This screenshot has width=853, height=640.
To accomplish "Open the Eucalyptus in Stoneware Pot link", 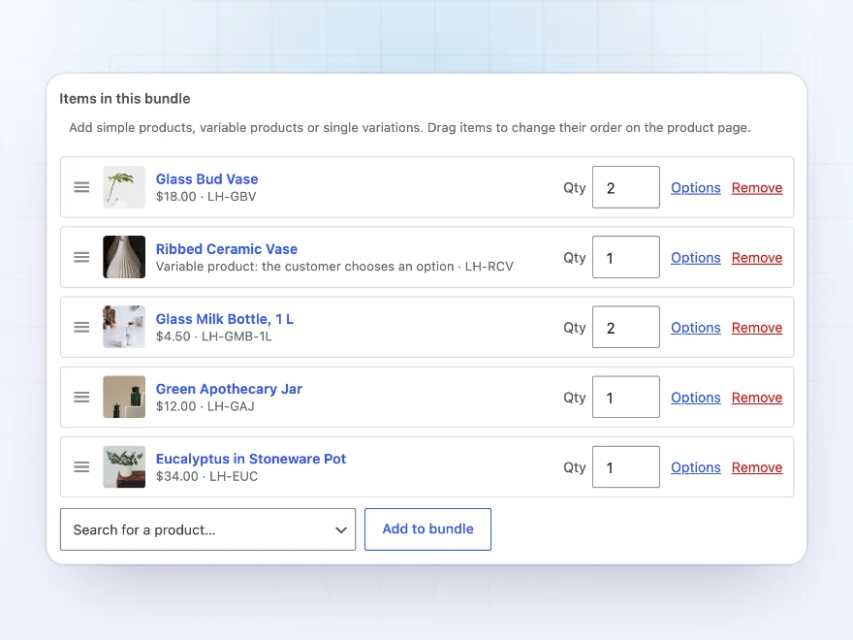I will [x=251, y=459].
